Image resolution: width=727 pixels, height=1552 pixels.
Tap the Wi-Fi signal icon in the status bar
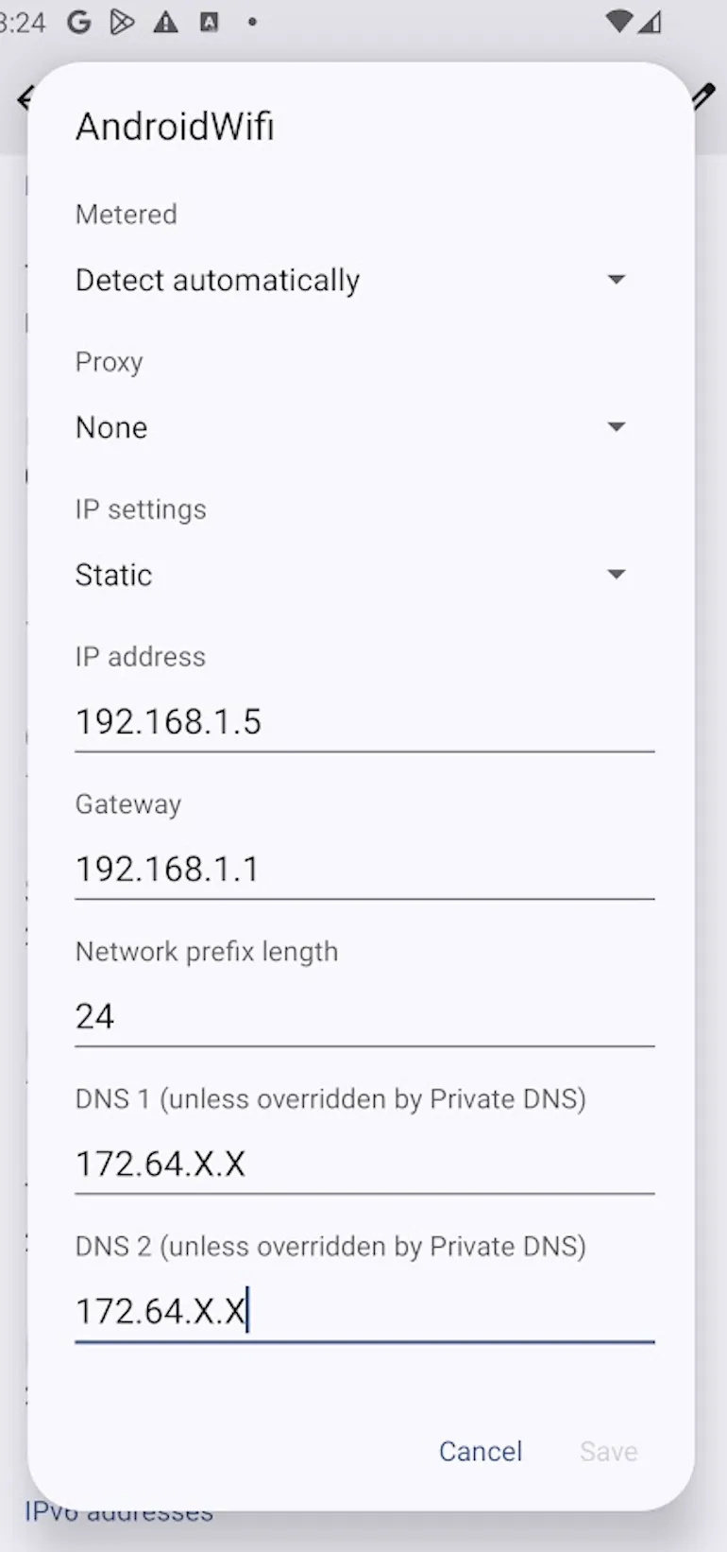(618, 21)
